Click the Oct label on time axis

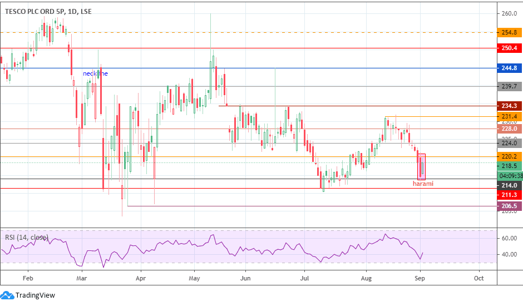tap(479, 278)
